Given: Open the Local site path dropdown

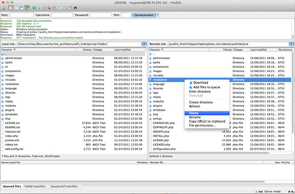Looking at the screenshot, I should click(144, 44).
